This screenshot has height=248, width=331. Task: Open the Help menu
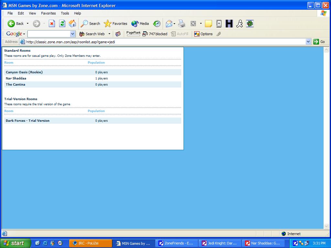(78, 13)
